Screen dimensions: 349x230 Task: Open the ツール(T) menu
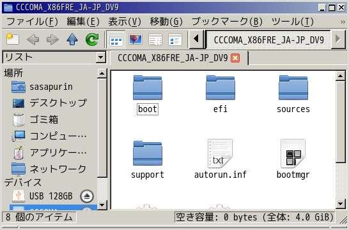click(x=293, y=22)
